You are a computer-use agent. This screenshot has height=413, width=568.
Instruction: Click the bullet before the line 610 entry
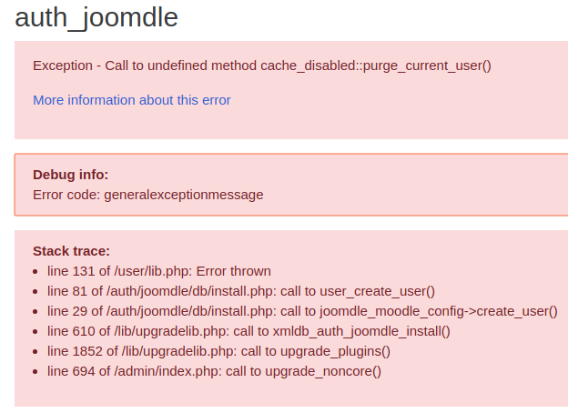[x=35, y=332]
